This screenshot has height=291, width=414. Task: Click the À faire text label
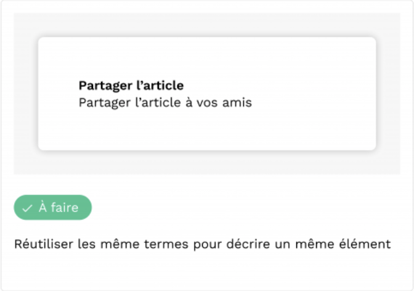pos(59,208)
